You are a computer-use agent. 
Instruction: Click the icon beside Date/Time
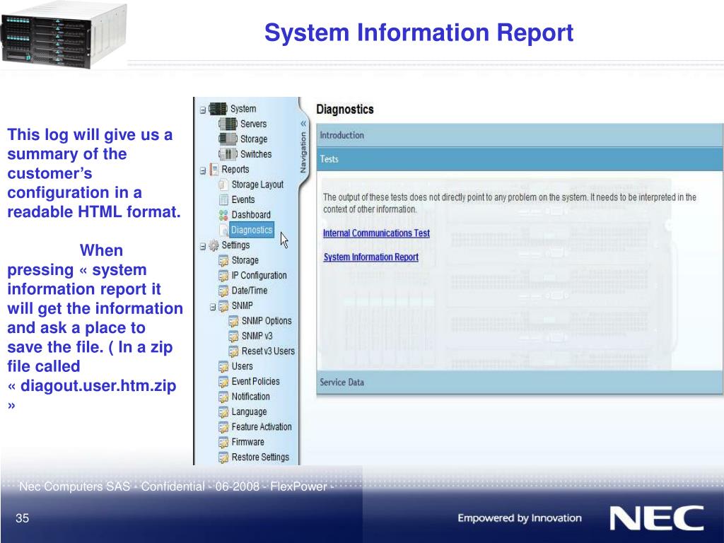coord(223,291)
